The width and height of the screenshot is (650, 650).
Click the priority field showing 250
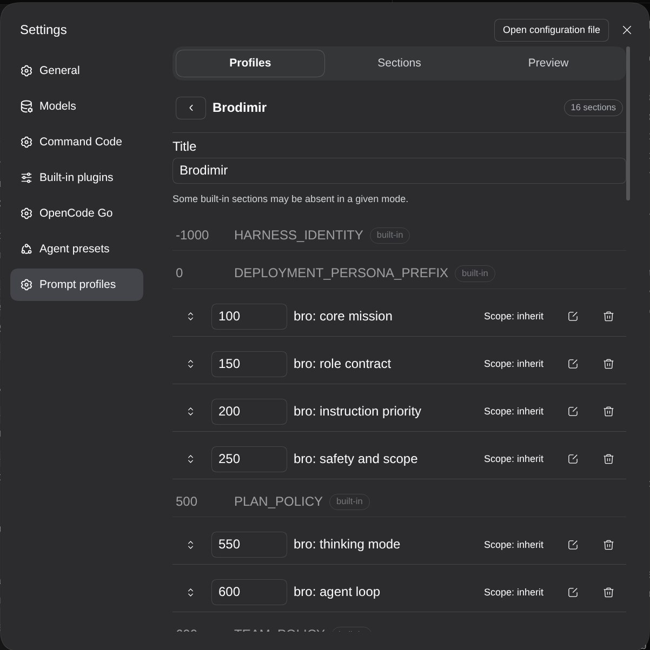point(249,459)
